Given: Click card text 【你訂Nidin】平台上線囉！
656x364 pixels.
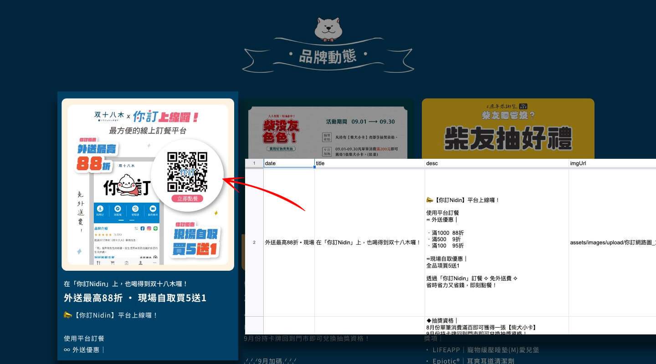Looking at the screenshot, I should point(111,315).
